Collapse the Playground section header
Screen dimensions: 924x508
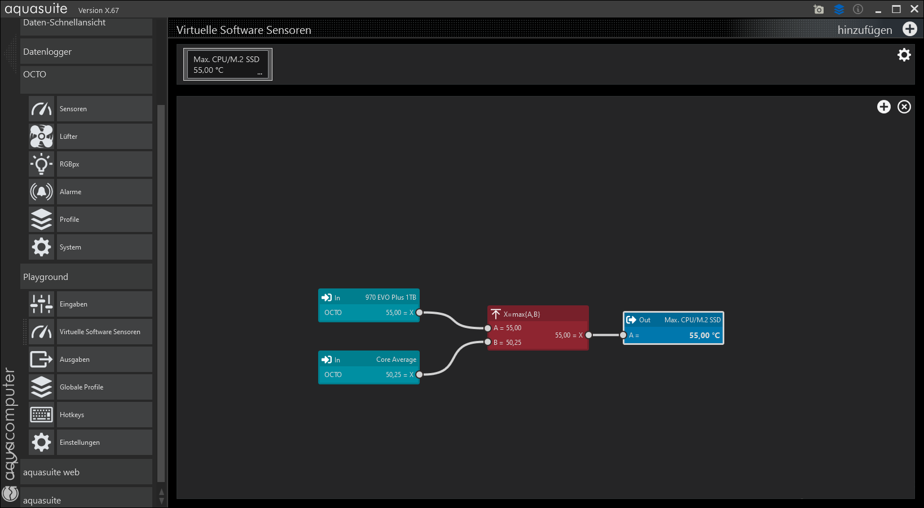tap(86, 277)
